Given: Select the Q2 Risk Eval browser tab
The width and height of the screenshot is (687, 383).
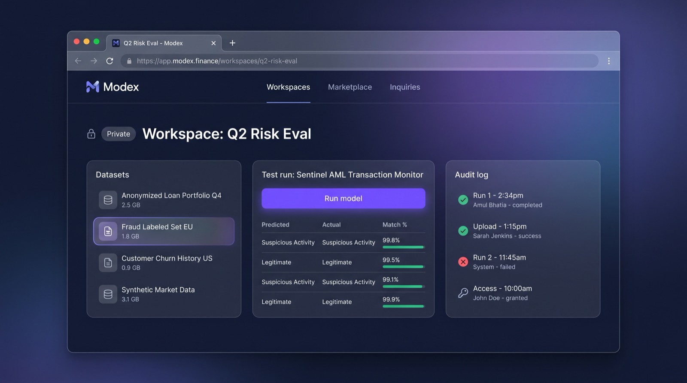Looking at the screenshot, I should click(x=164, y=43).
